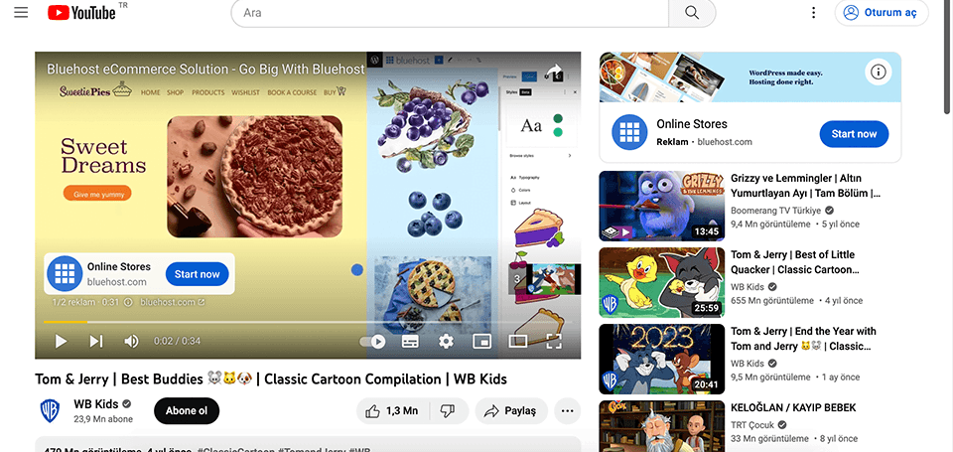Open the hamburger guide menu
This screenshot has height=452, width=953.
point(21,12)
